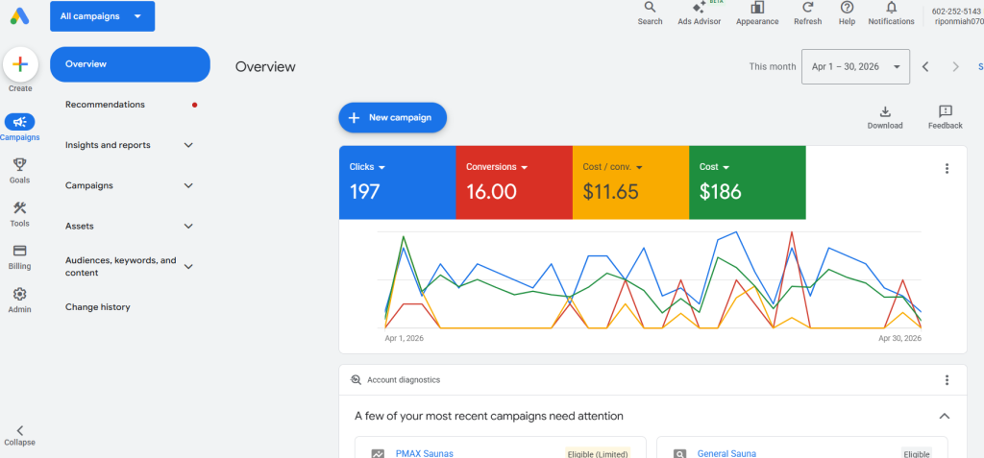Screen dimensions: 984x458
Task: Send Feedback via the feedback icon
Action: [946, 117]
